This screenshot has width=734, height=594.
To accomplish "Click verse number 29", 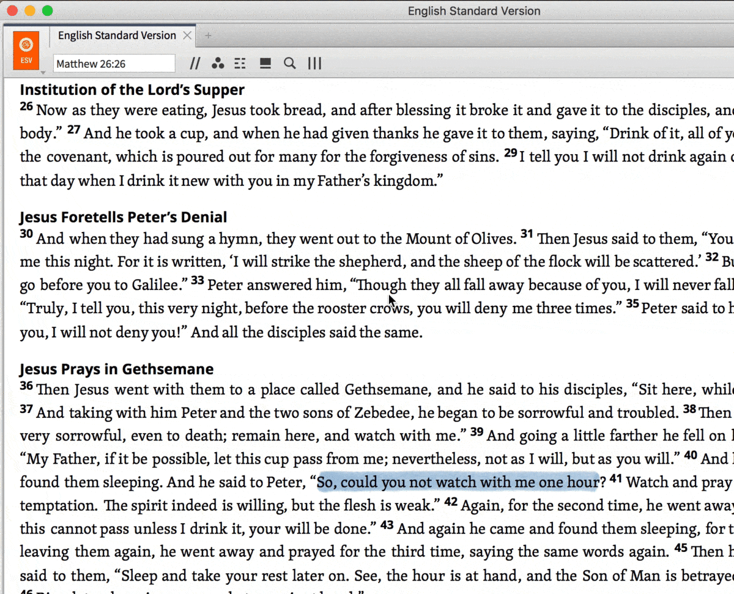I will pos(511,153).
